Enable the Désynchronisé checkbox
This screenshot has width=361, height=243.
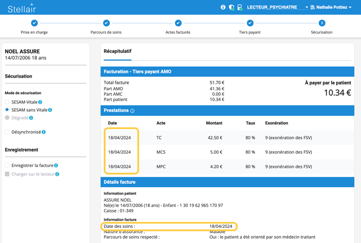pyautogui.click(x=7, y=132)
